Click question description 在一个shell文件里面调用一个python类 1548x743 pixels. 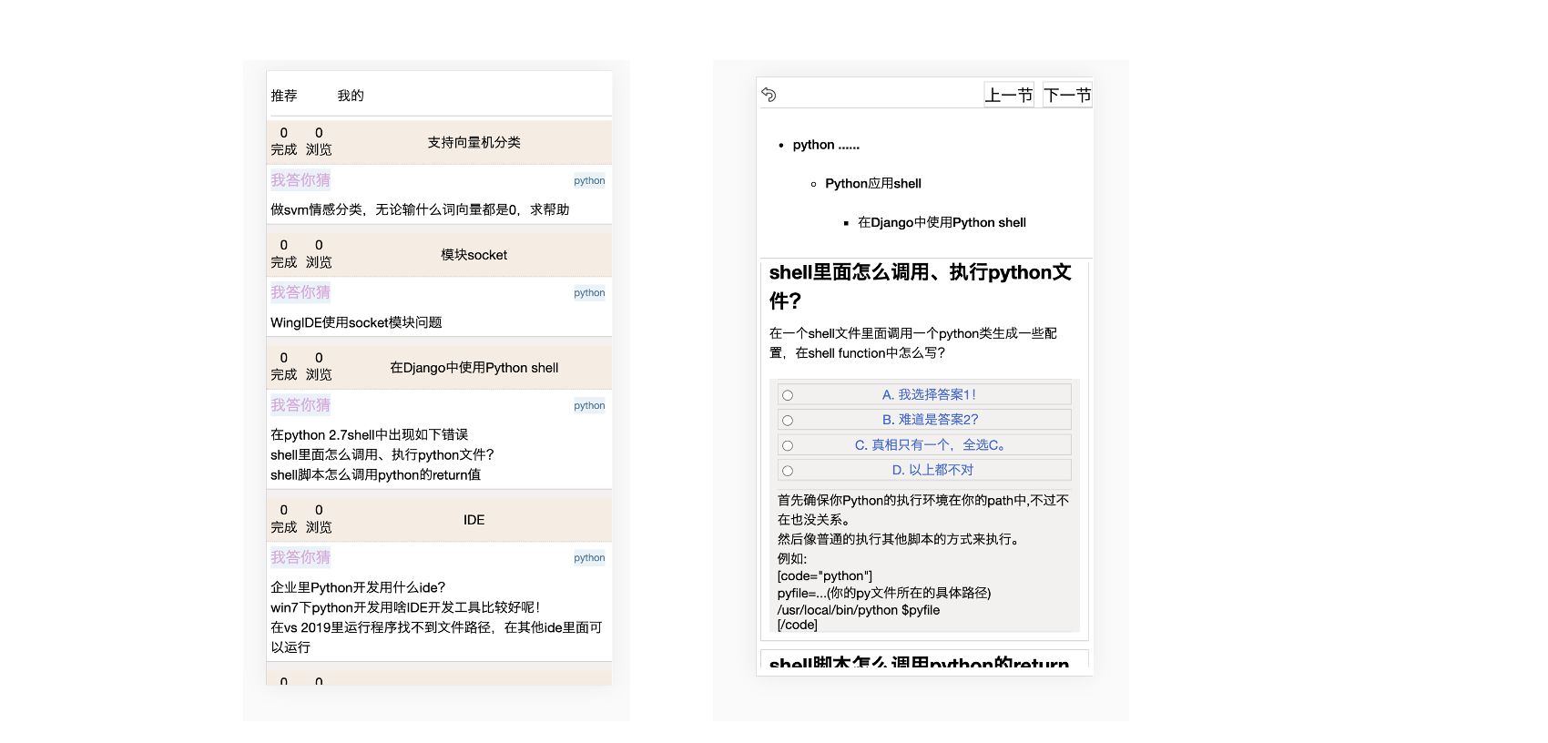coord(913,343)
